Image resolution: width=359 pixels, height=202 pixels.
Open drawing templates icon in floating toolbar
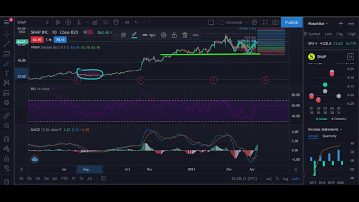click(124, 35)
